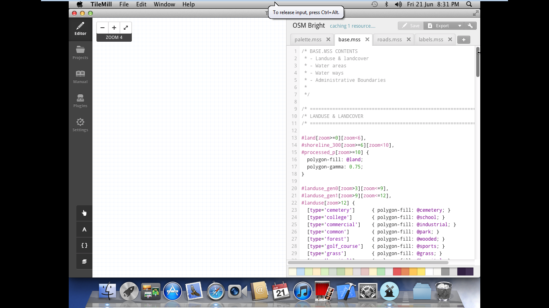This screenshot has height=308, width=549.
Task: Click line number 22 in gutter
Action: point(294,203)
